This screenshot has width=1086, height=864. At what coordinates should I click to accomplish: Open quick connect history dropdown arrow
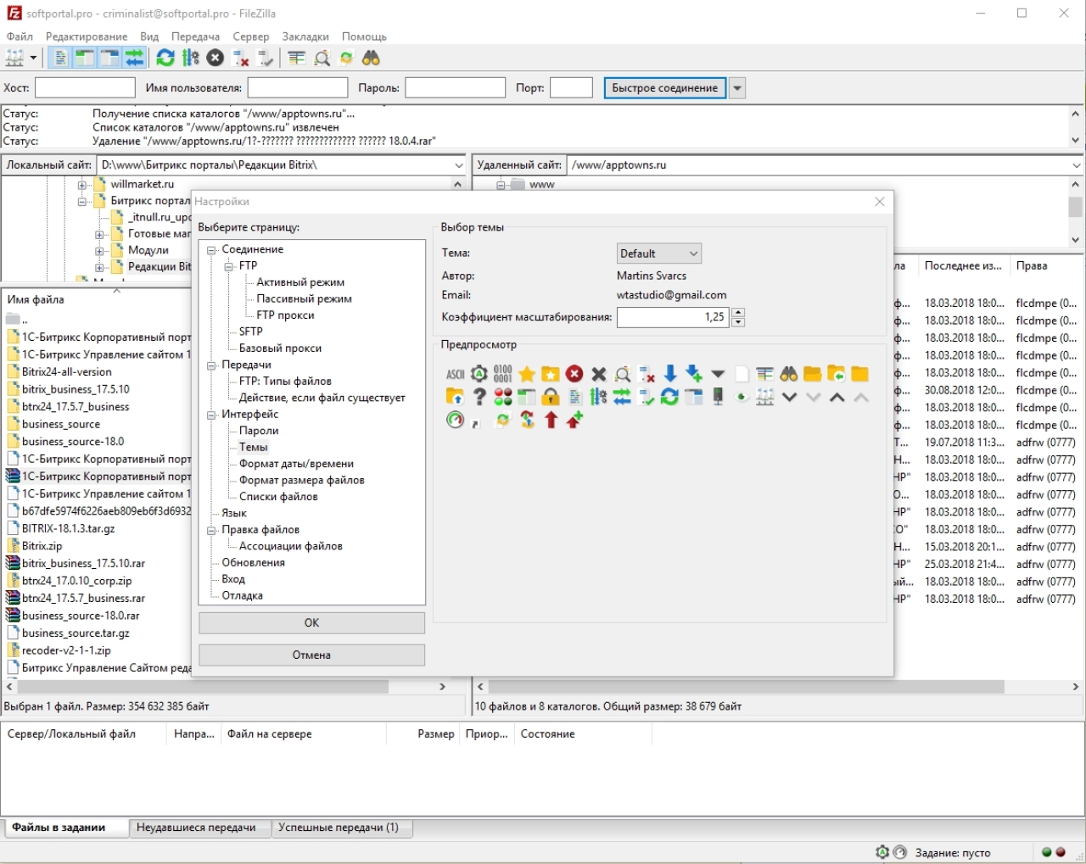(737, 88)
